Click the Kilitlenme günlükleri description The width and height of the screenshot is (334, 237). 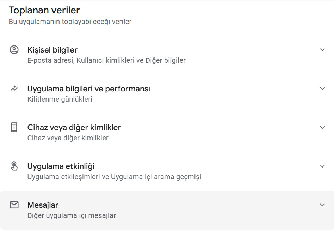60,99
